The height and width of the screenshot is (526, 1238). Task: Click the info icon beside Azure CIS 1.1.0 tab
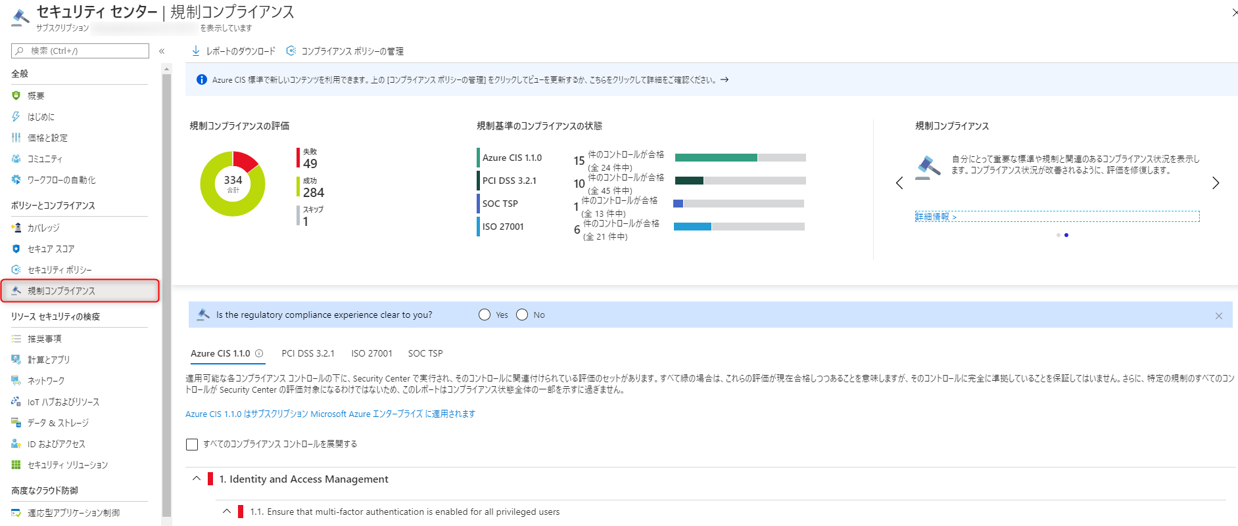point(259,353)
